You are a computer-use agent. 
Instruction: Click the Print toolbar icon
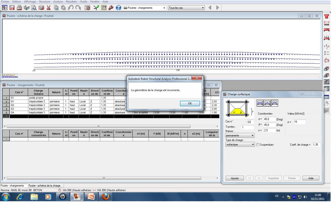tap(20, 8)
